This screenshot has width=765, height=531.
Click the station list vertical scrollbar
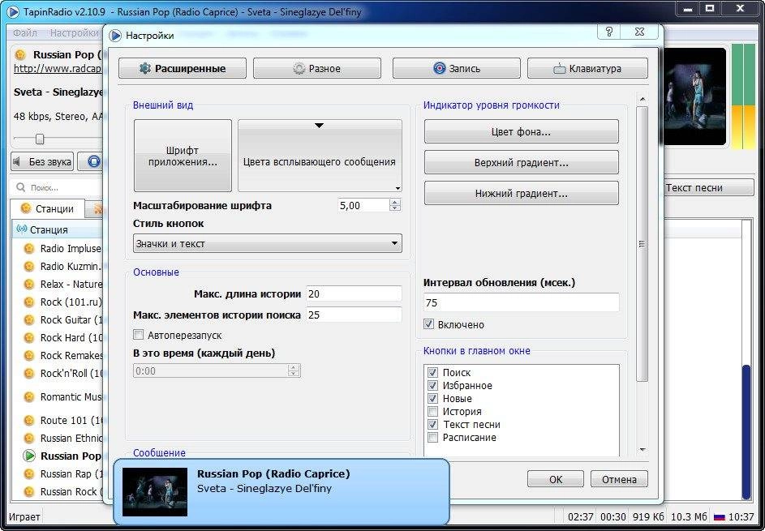click(x=747, y=431)
